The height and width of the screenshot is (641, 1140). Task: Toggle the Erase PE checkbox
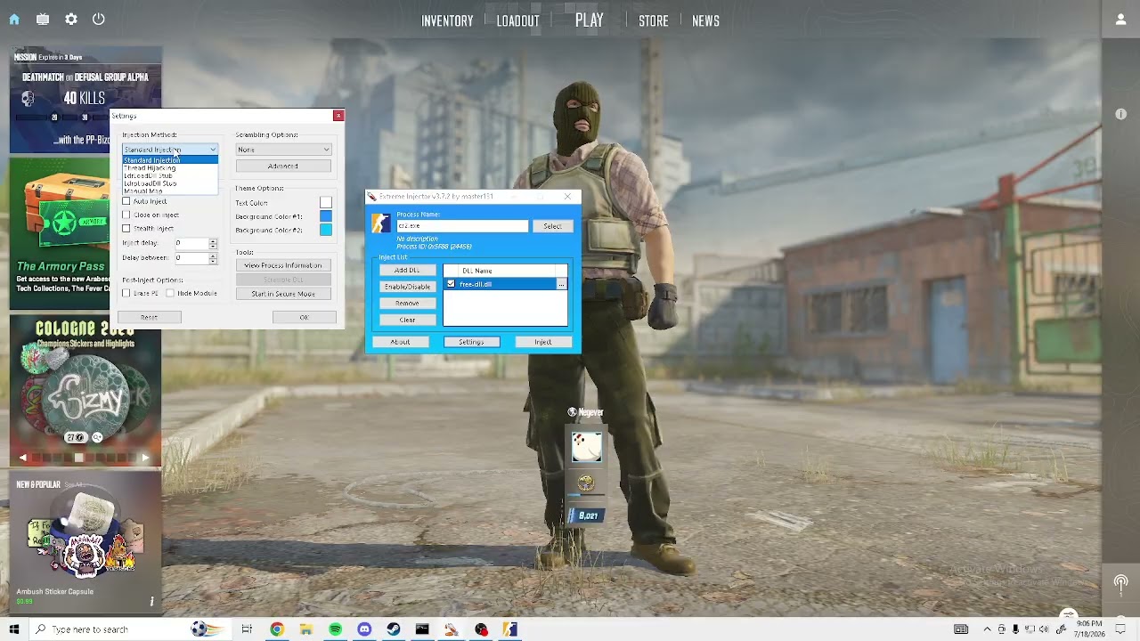(x=126, y=293)
